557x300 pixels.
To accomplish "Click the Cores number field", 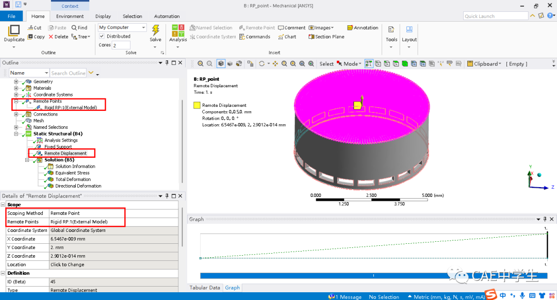I will [x=121, y=45].
